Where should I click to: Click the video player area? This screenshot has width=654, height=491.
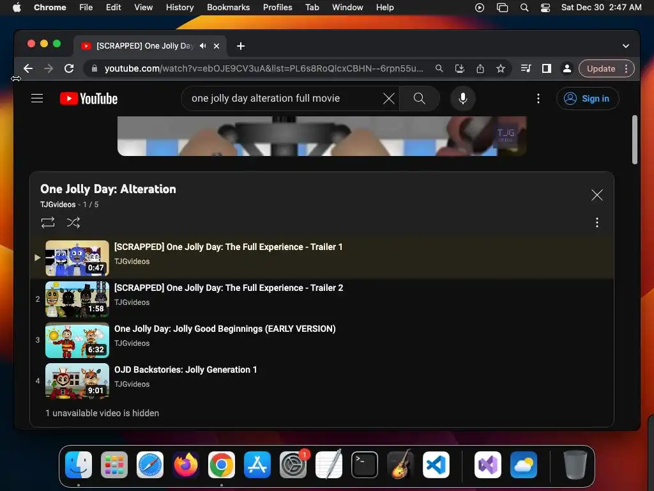[x=322, y=136]
